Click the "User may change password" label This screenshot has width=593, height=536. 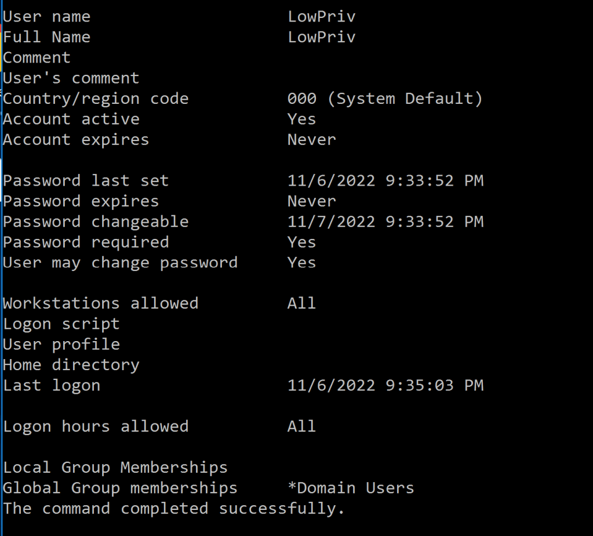point(120,263)
